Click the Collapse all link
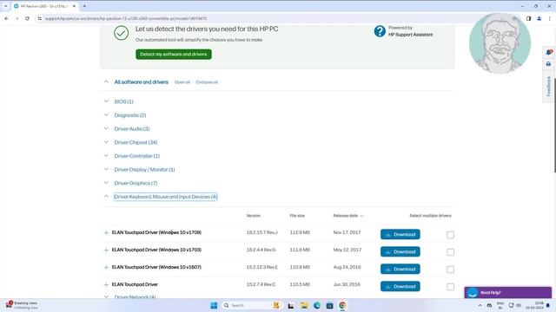The image size is (556, 312). (207, 82)
